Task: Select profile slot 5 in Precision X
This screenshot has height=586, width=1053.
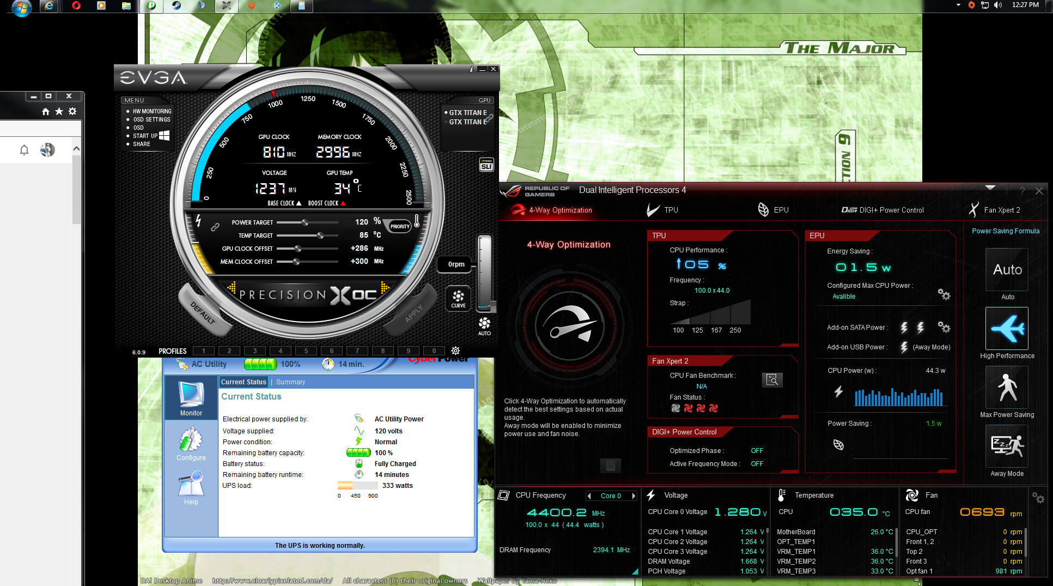Action: pos(306,351)
